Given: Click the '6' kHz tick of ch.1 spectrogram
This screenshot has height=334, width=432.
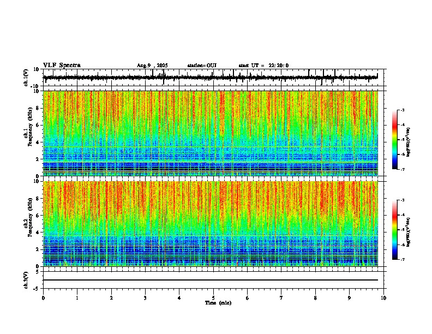Looking at the screenshot, I should click(38, 125).
